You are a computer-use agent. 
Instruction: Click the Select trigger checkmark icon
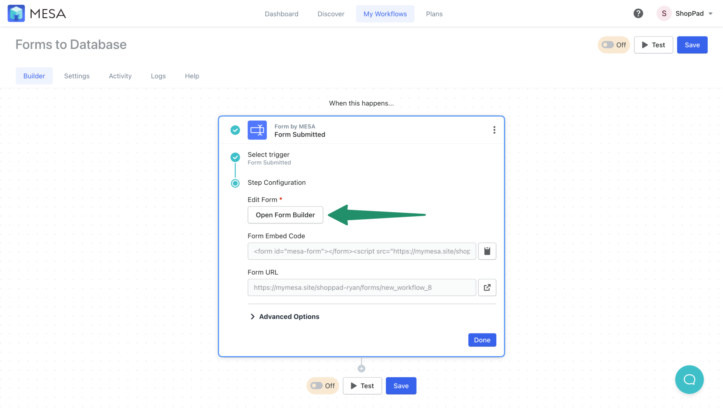235,157
